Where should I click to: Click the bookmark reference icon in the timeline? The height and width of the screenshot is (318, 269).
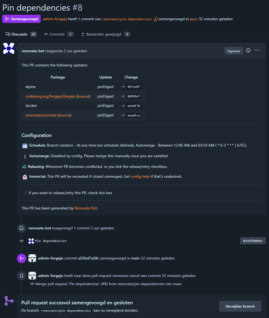[x=21, y=275]
